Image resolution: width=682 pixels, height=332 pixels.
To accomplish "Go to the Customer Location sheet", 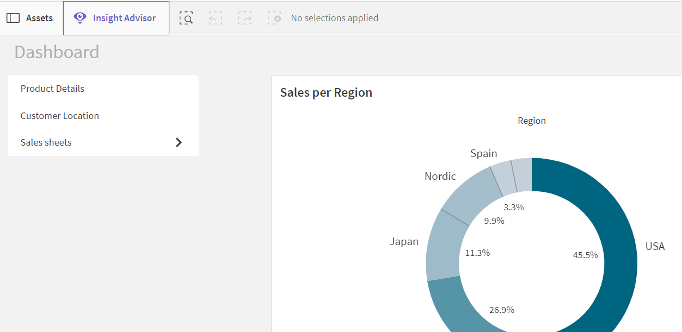I will tap(60, 116).
